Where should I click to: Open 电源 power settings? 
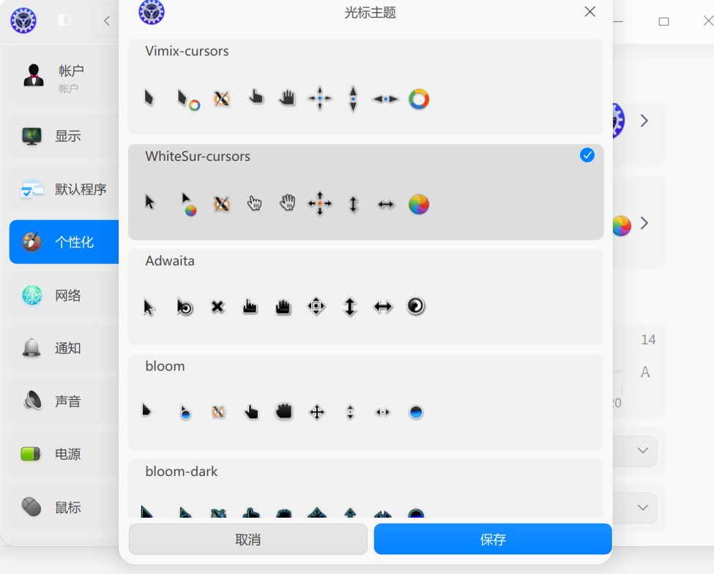(64, 454)
